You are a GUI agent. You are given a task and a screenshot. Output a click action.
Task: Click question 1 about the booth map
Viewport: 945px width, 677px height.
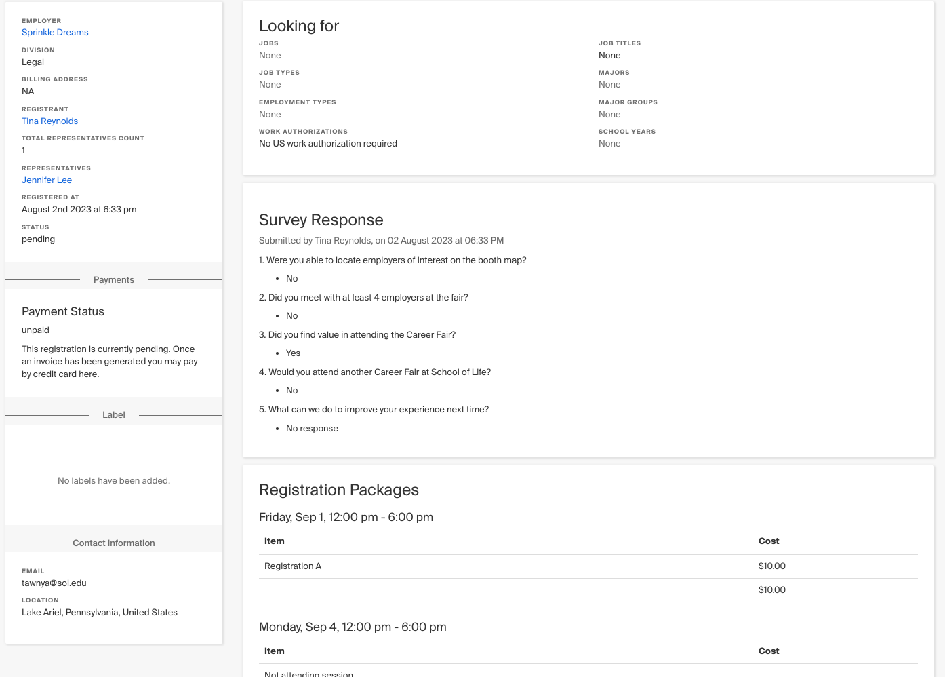pos(393,260)
